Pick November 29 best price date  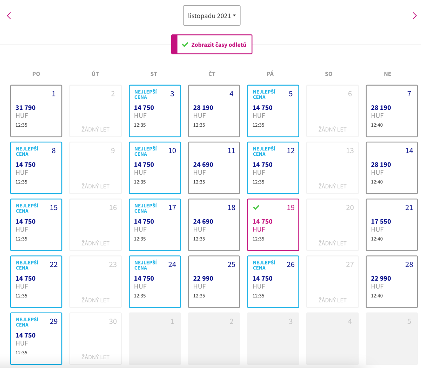(x=36, y=339)
